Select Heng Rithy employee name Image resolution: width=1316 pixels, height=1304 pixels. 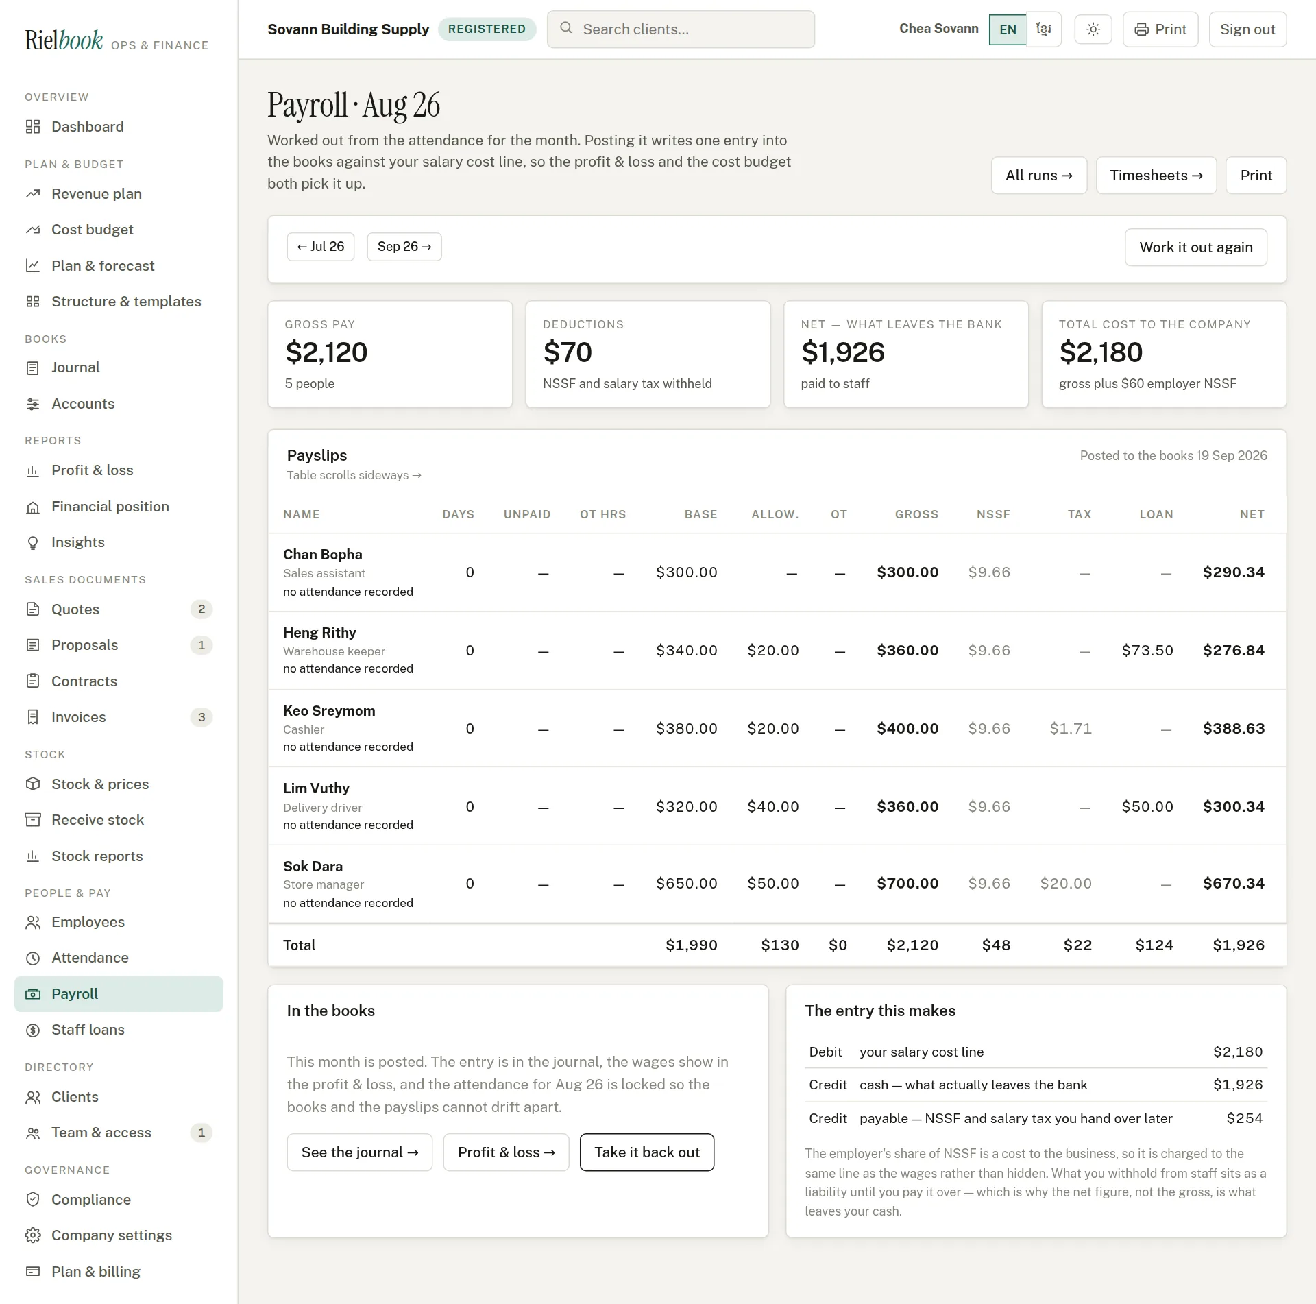pos(319,633)
